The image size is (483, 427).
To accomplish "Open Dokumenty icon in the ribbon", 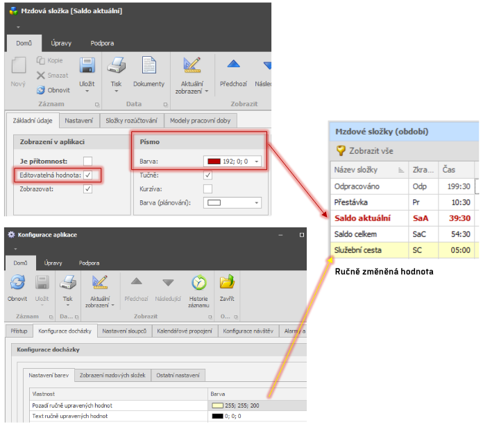I will coord(149,65).
